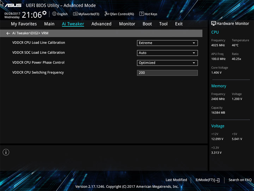The image size is (254, 191).
Task: Select the globe language icon
Action: click(54, 14)
